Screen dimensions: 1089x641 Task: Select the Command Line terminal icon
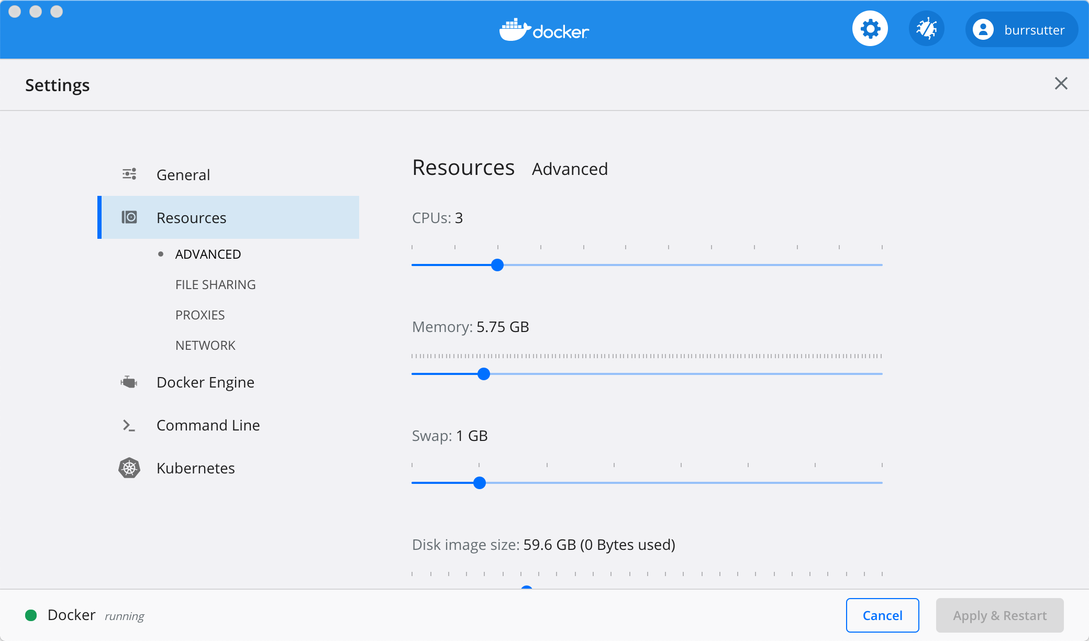[x=129, y=425]
